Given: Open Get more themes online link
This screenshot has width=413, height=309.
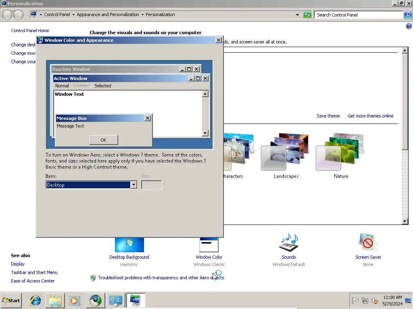Looking at the screenshot, I should point(370,116).
